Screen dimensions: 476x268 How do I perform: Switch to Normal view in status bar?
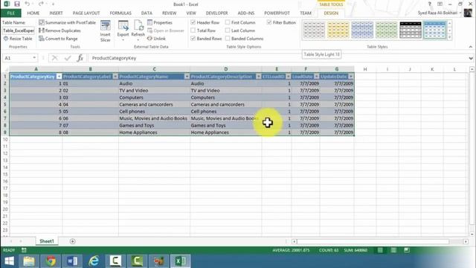(x=380, y=250)
